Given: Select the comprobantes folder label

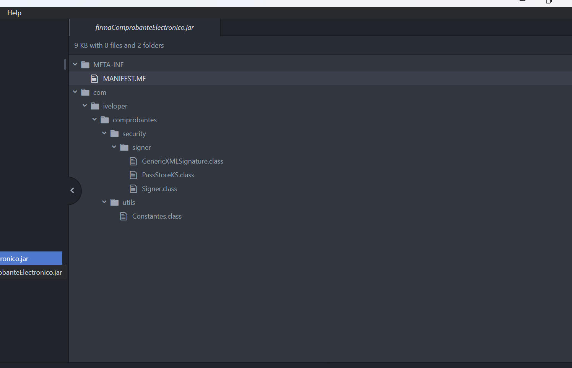Looking at the screenshot, I should click(x=135, y=120).
